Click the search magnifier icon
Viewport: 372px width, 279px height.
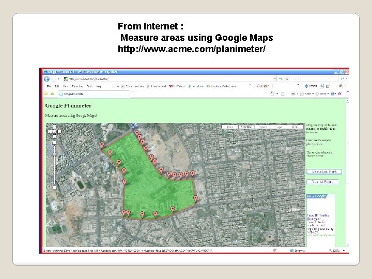(x=342, y=79)
